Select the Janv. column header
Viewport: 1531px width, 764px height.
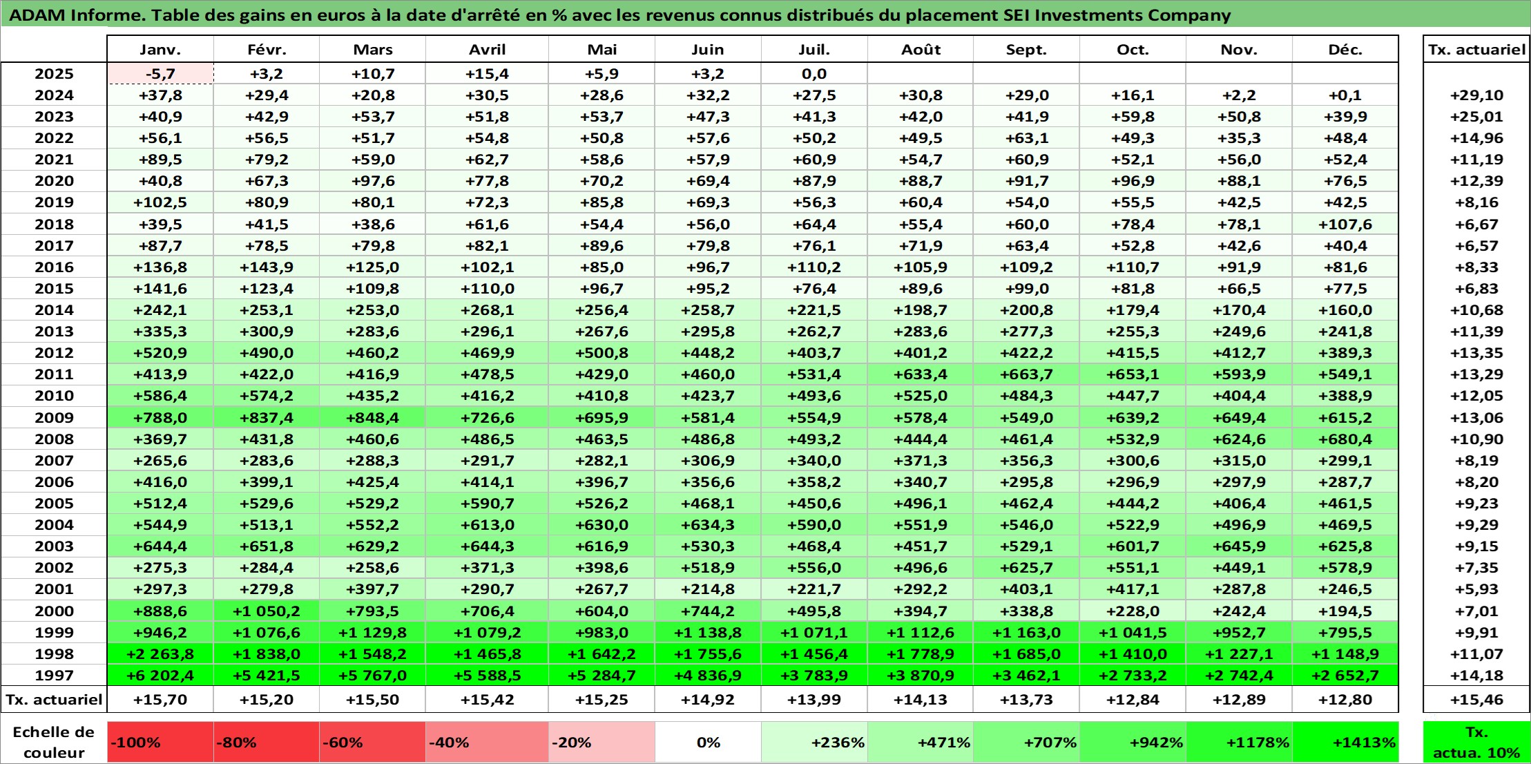pos(160,50)
